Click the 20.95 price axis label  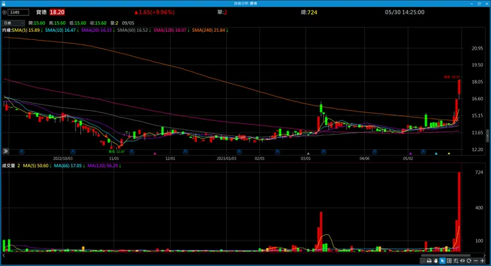click(477, 48)
